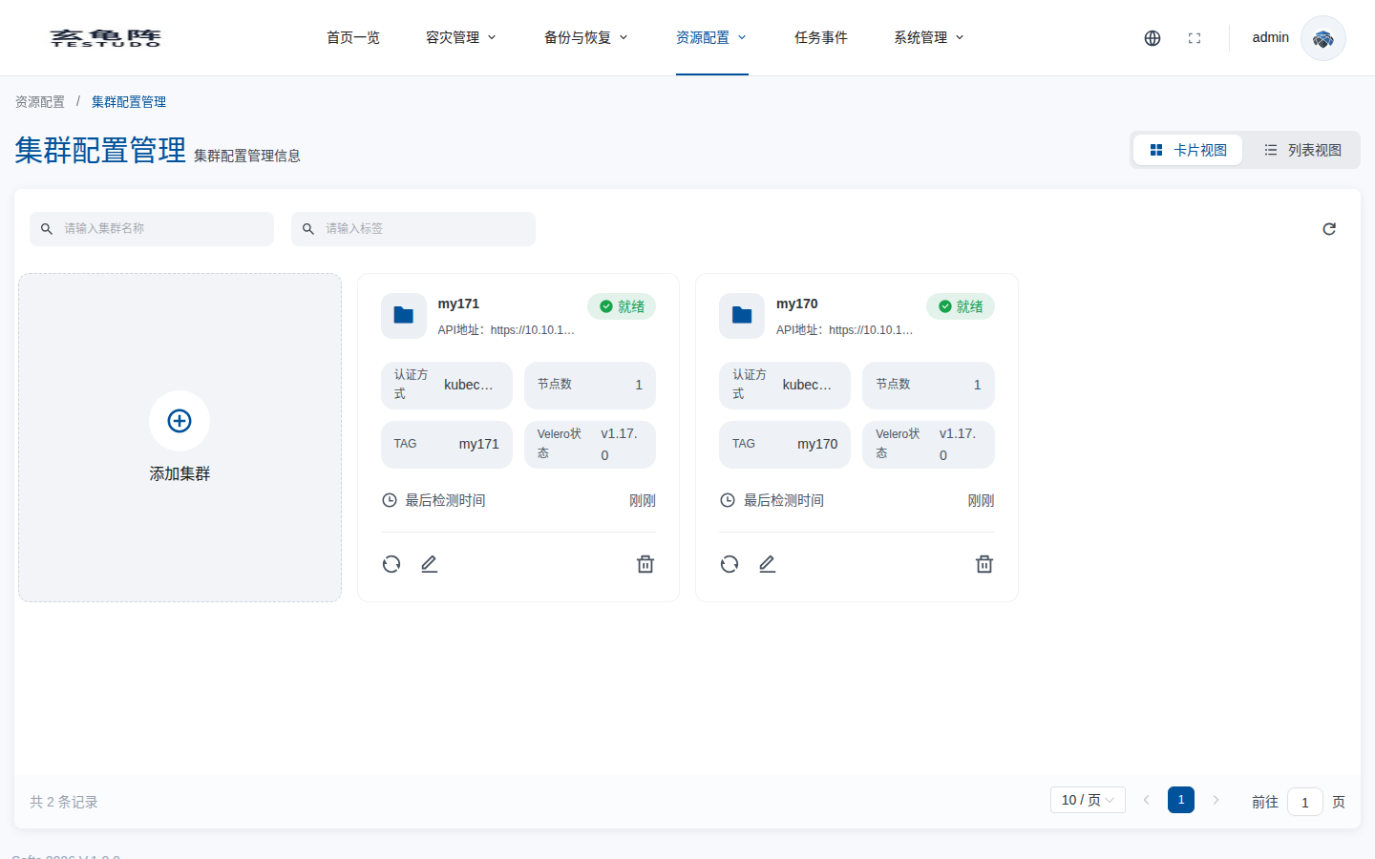This screenshot has width=1375, height=859.
Task: Click the my170 cluster title
Action: tap(797, 304)
